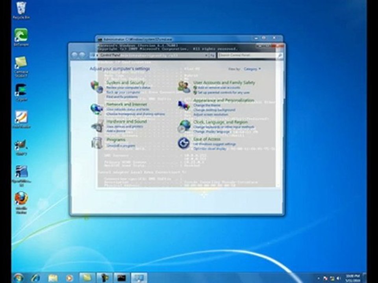This screenshot has width=378, height=283.
Task: Open Clock, Language, and Region link
Action: [x=220, y=122]
